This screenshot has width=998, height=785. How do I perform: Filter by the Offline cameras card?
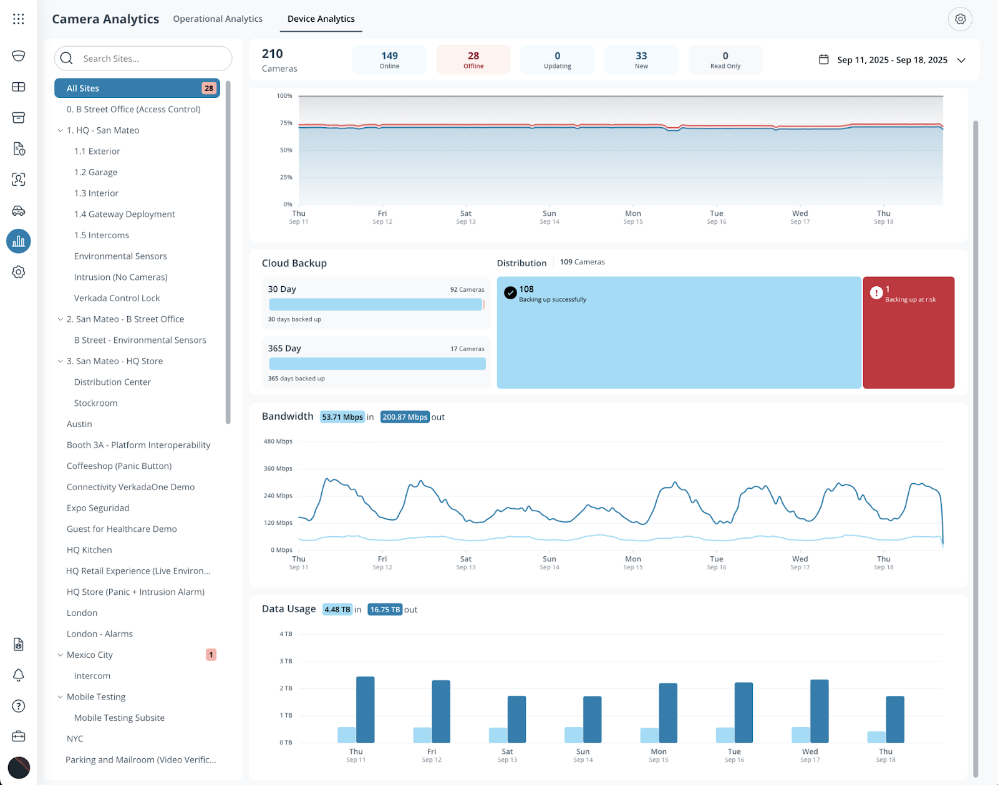(x=473, y=60)
